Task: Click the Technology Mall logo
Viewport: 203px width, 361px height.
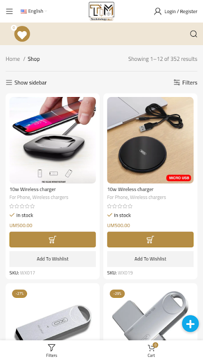Action: pyautogui.click(x=101, y=11)
